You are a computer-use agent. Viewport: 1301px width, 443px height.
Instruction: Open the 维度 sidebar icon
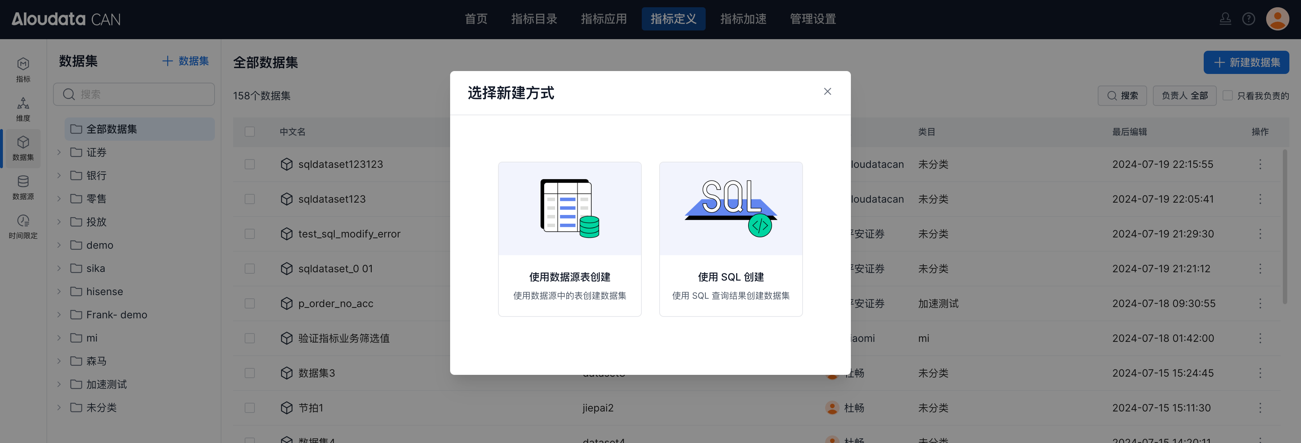[x=23, y=109]
